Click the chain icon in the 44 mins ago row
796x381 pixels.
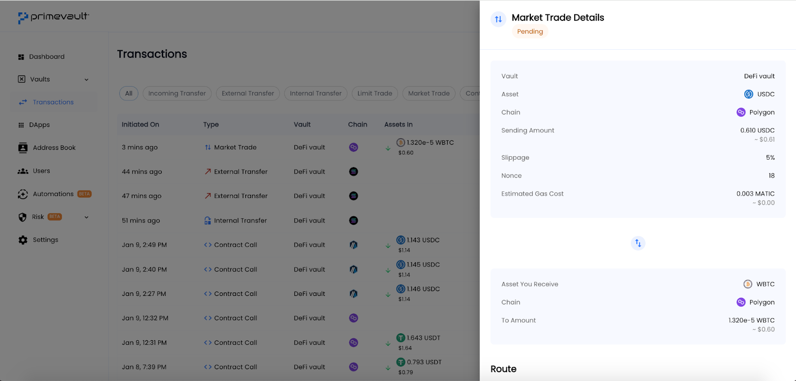(354, 172)
